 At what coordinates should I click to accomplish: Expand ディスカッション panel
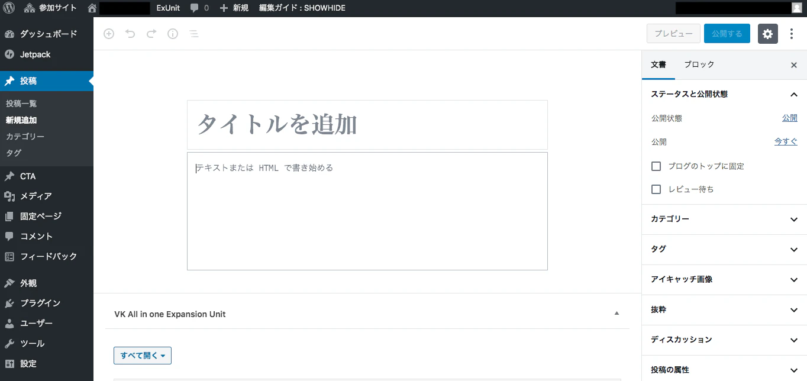point(724,340)
